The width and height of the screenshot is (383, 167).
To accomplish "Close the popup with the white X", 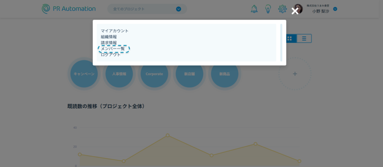I will point(295,11).
